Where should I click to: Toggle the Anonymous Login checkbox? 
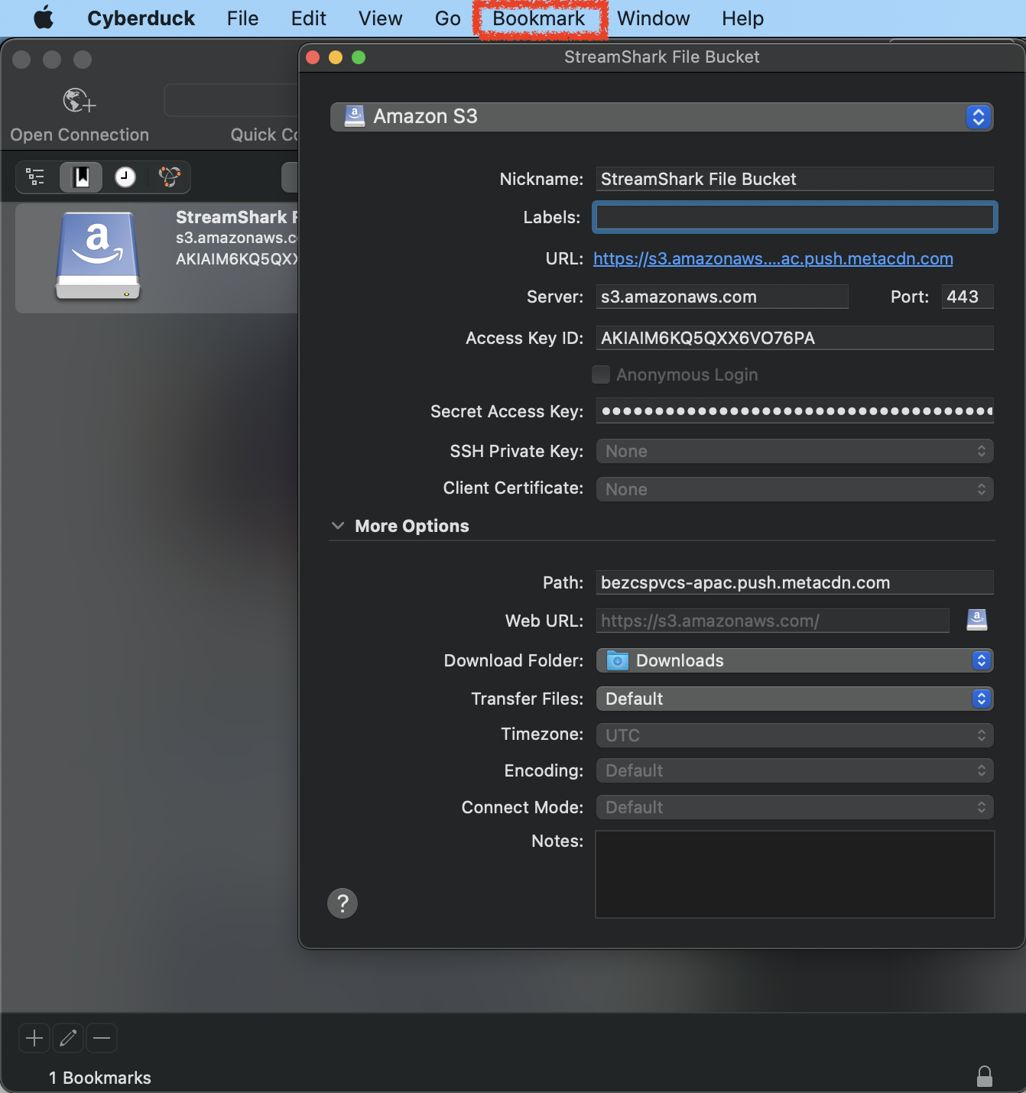click(601, 375)
